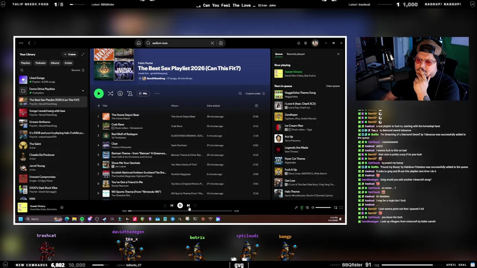Play the playlist with green button

[99, 93]
